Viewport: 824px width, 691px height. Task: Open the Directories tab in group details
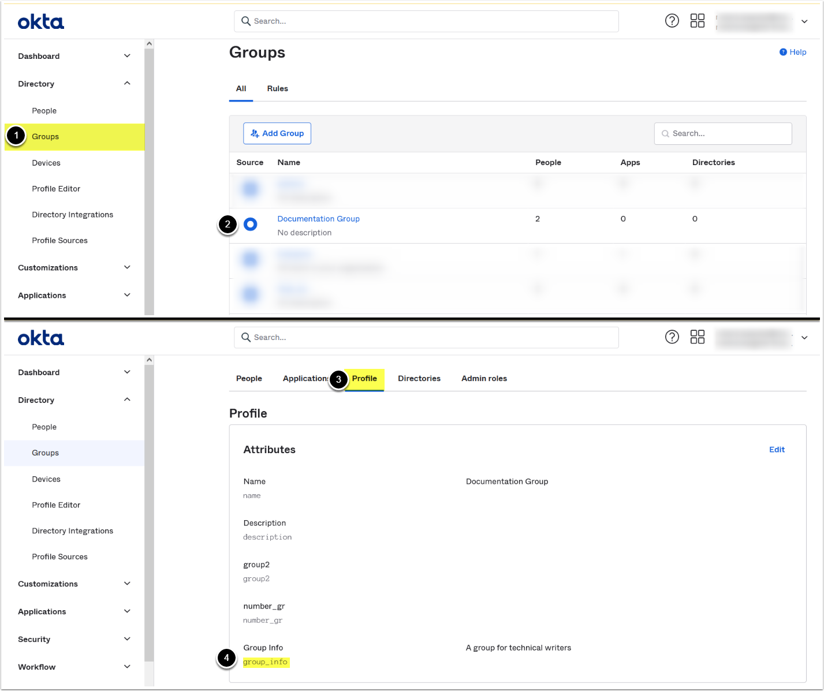coord(419,379)
